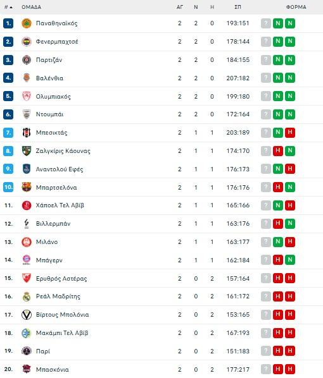Click the Βαλένθια team name
The width and height of the screenshot is (323, 378).
tap(49, 78)
